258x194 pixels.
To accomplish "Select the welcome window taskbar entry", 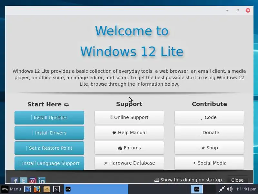I will pyautogui.click(x=96, y=189).
